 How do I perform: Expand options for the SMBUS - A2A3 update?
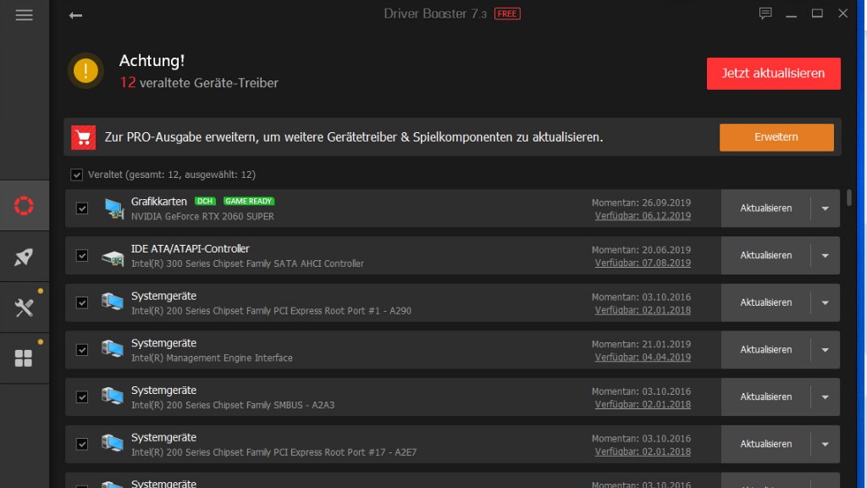[825, 396]
